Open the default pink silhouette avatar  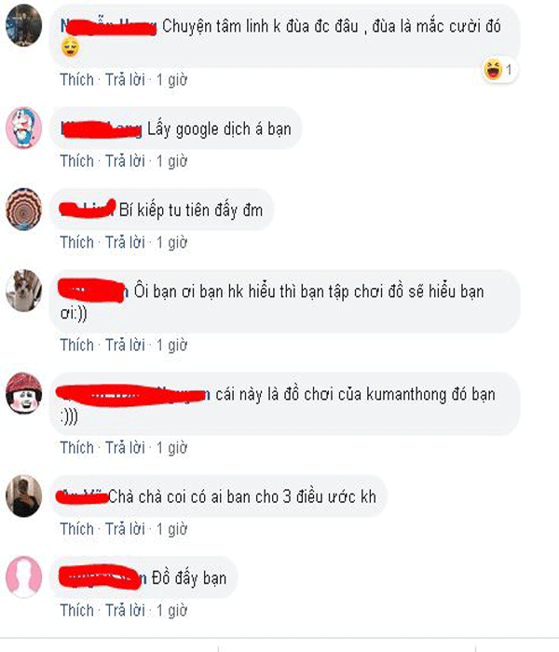[23, 577]
